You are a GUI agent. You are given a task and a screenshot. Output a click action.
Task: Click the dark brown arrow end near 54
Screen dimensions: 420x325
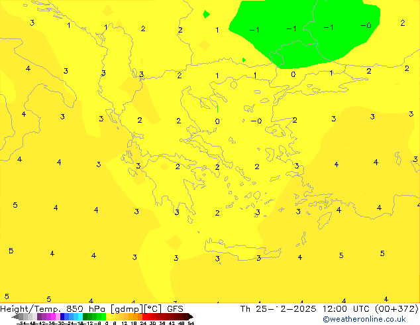coord(191,317)
